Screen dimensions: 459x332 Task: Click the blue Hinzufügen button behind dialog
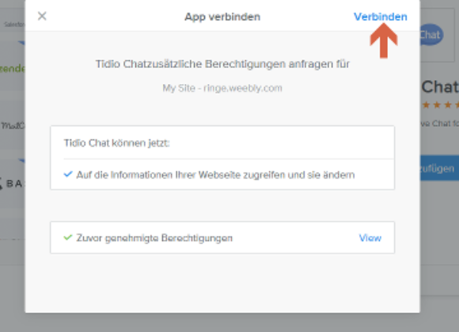(x=439, y=168)
